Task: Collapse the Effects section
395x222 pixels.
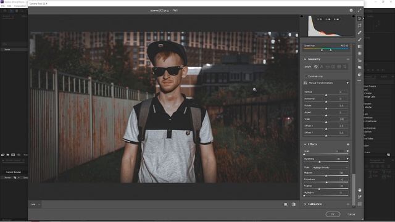Action: tap(305, 144)
